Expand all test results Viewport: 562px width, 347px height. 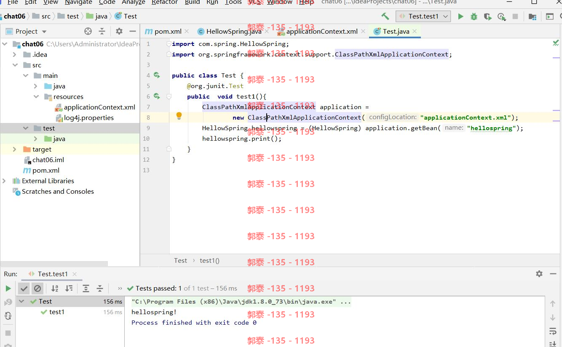(x=86, y=288)
